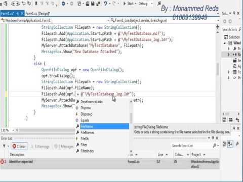Click the Alphabetical sort icon in Properties
Image resolution: width=243 pixels, height=182 pixels.
coord(230,144)
